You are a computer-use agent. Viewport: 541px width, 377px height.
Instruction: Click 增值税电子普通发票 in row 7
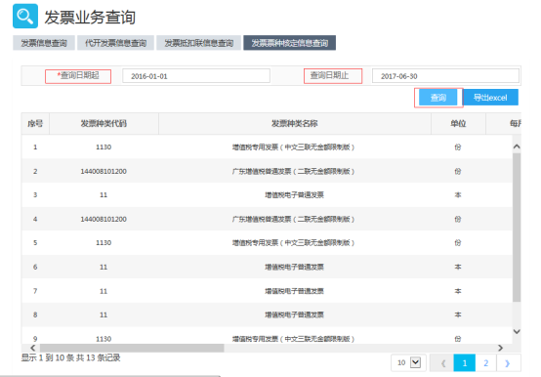(294, 291)
